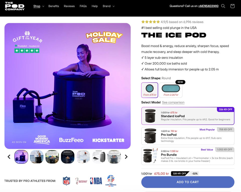Click The Pod Company logo

coord(15,6)
